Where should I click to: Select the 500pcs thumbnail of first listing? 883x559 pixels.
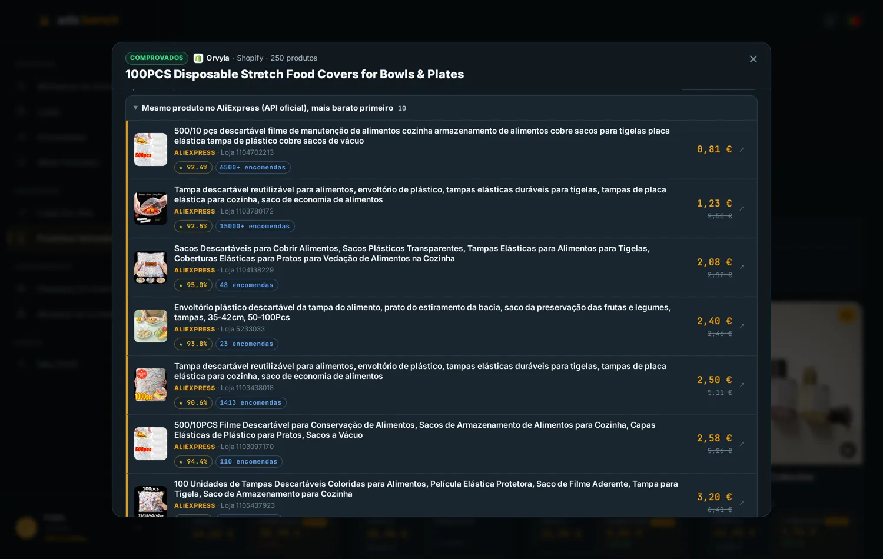(x=151, y=149)
